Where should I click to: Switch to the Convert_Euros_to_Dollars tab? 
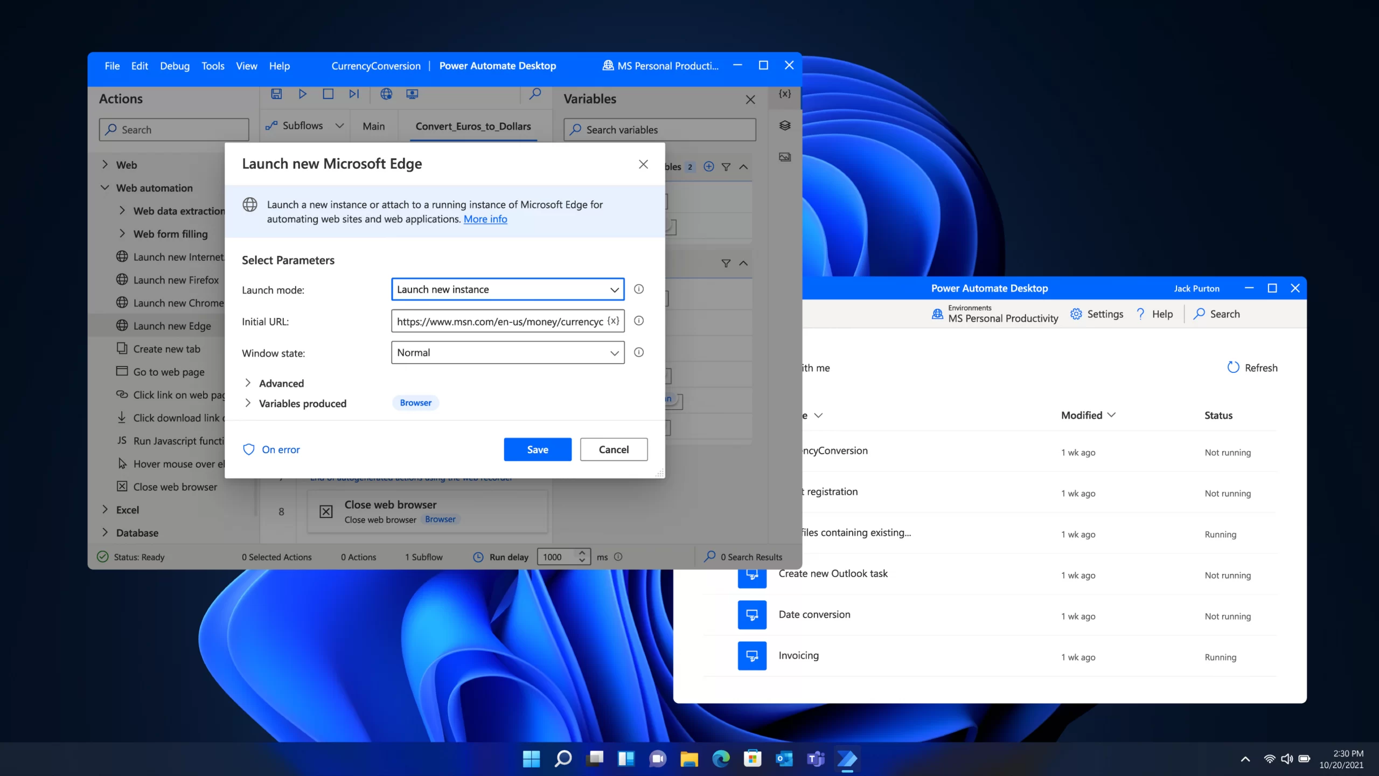(472, 126)
